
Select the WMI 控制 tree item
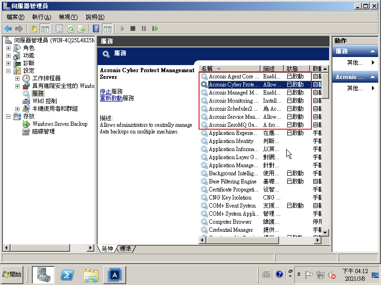(45, 101)
